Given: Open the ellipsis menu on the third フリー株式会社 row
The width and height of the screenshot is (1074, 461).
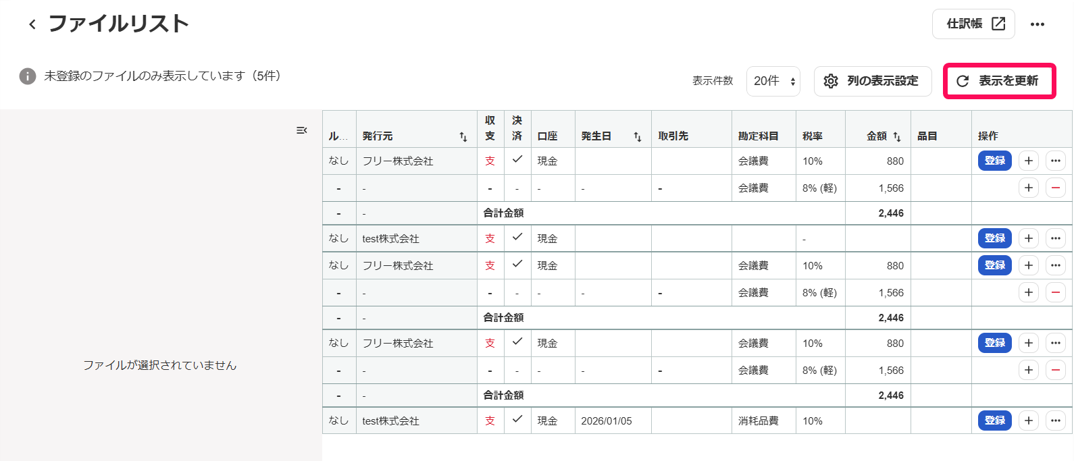Looking at the screenshot, I should 1055,343.
